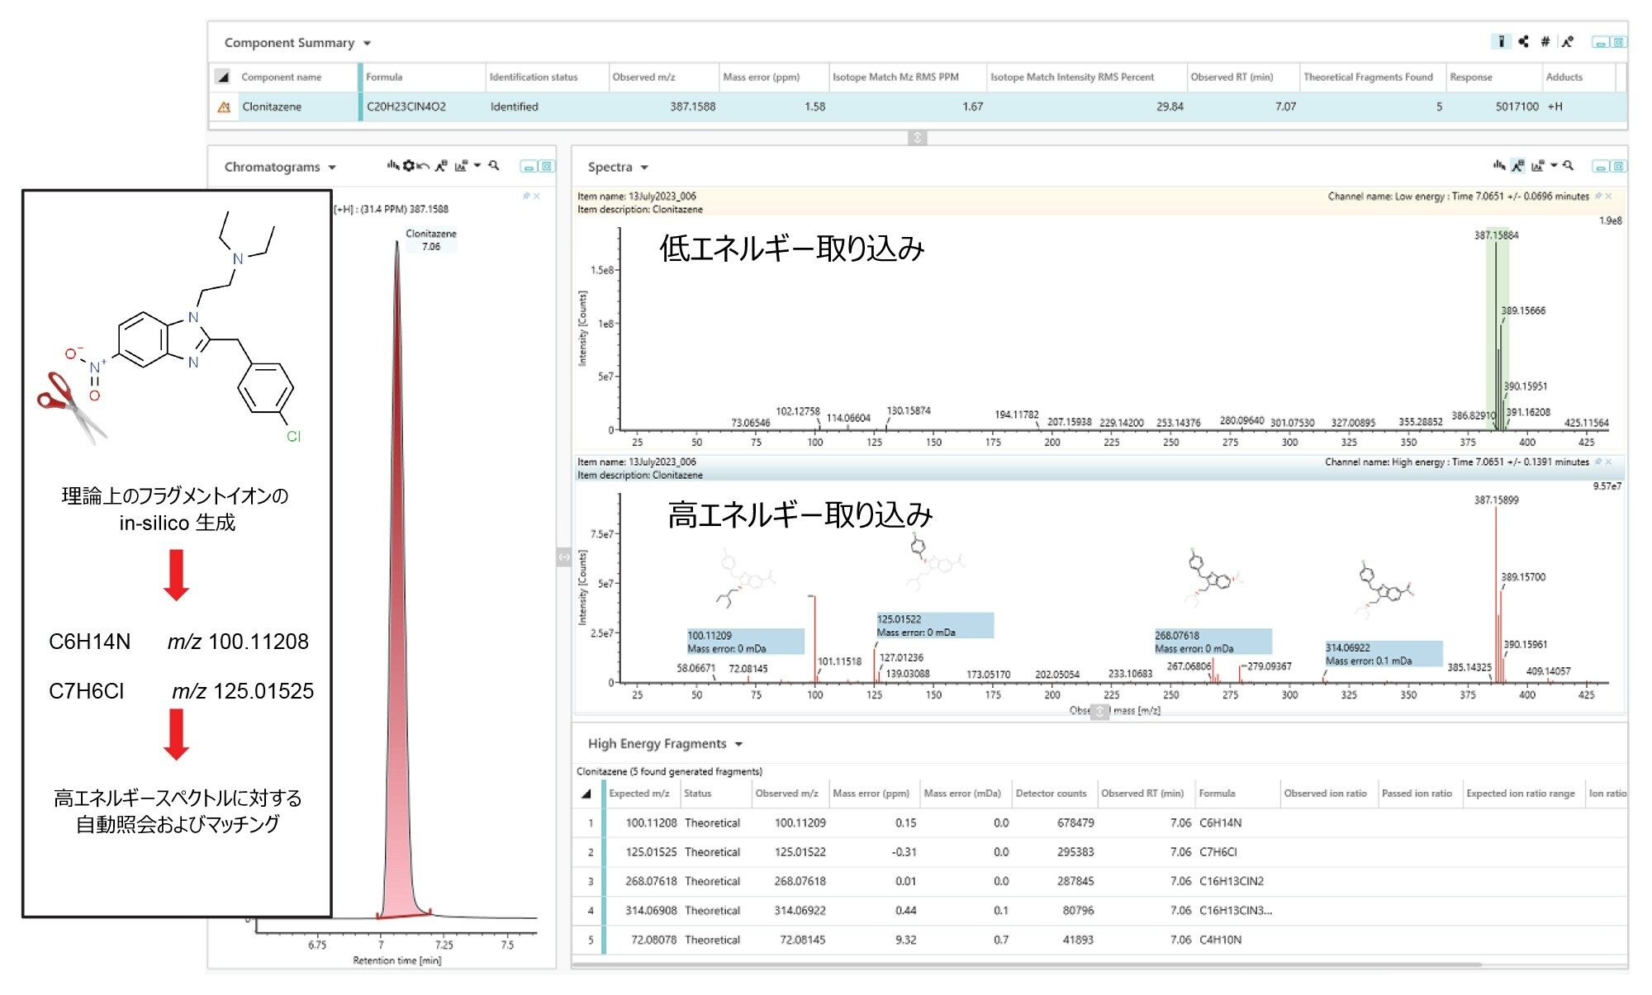Minimize the Component Summary panel

[1600, 42]
